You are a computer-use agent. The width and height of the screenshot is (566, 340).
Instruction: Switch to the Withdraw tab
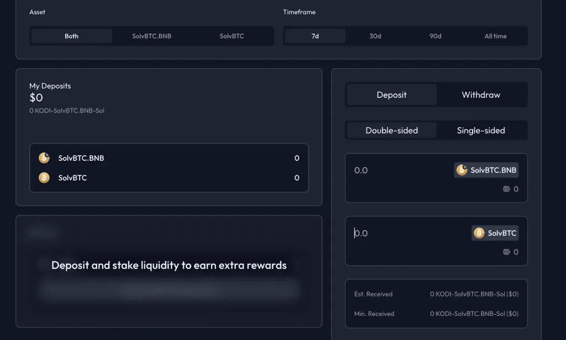coord(481,95)
